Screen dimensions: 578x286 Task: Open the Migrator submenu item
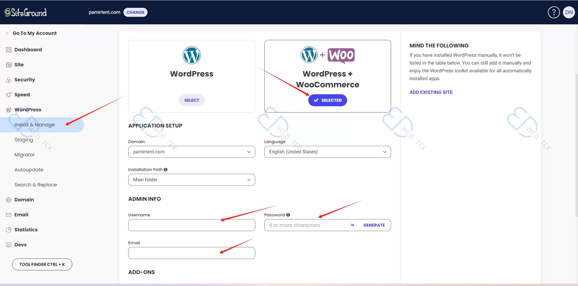(25, 155)
